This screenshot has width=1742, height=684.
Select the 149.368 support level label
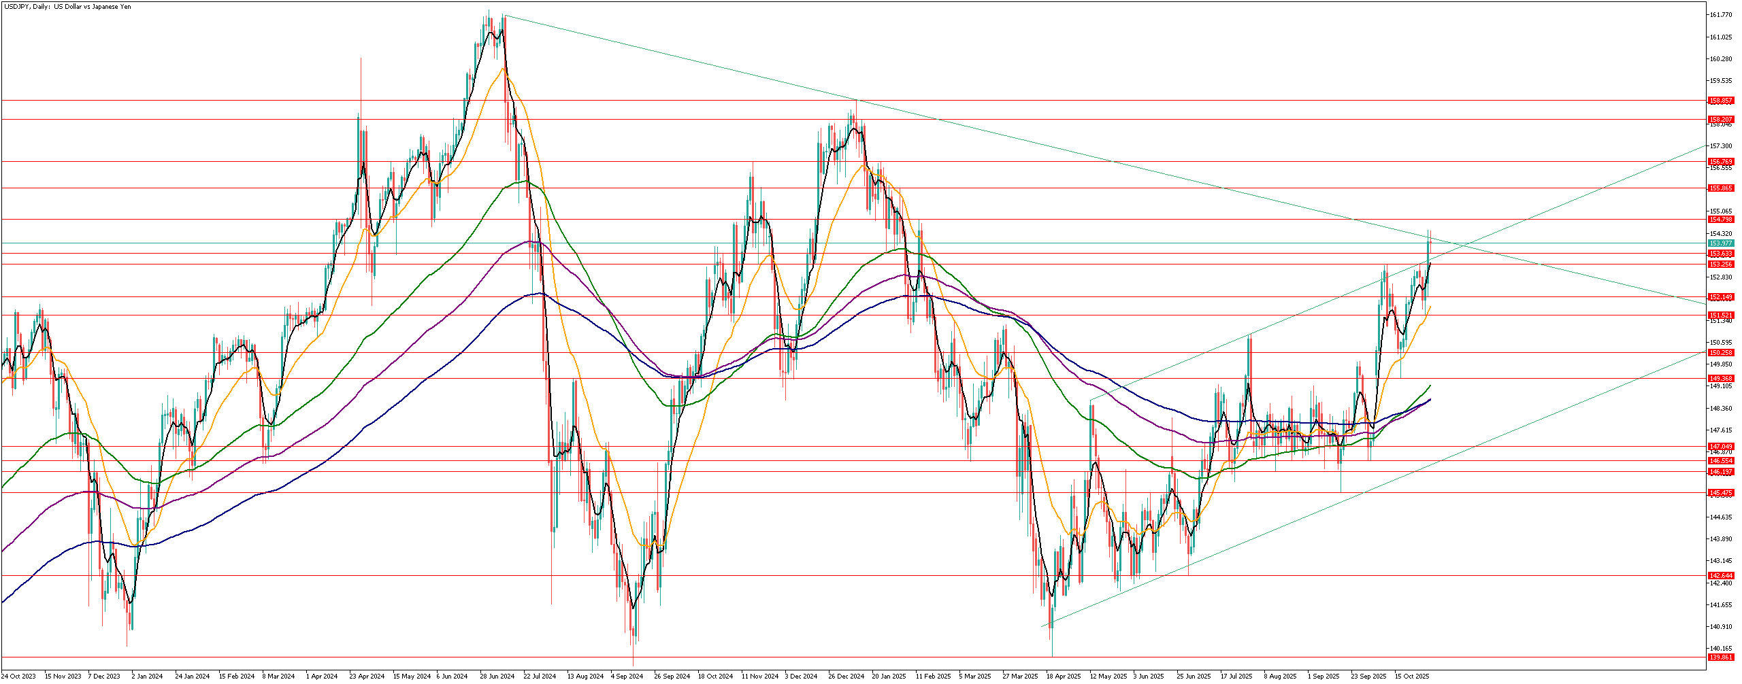(x=1721, y=379)
